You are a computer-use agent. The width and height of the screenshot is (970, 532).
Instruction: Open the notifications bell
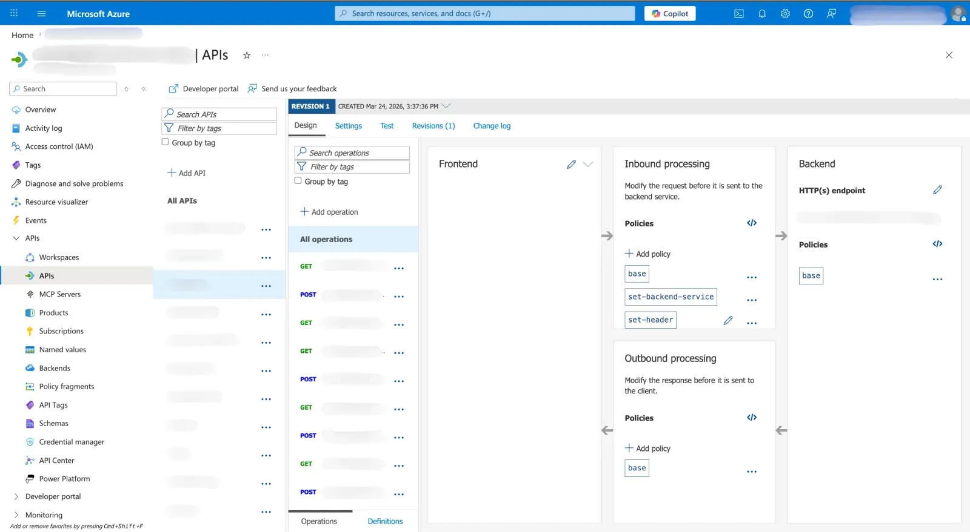tap(762, 13)
